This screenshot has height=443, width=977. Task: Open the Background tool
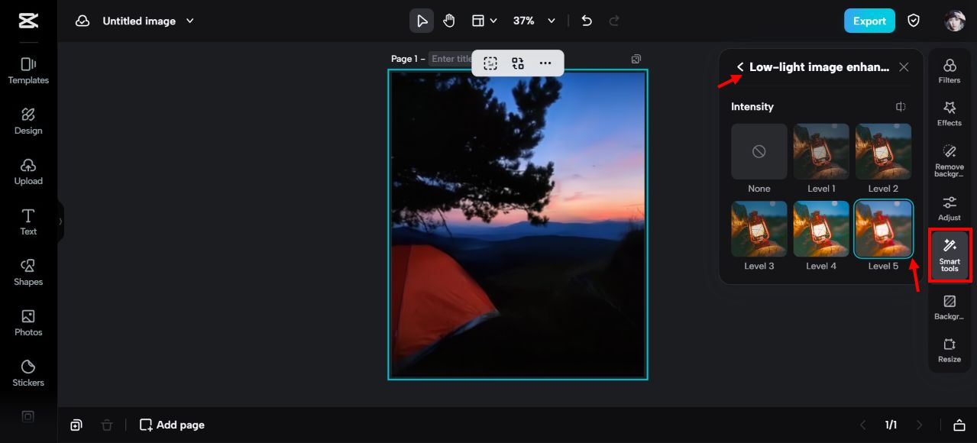950,308
